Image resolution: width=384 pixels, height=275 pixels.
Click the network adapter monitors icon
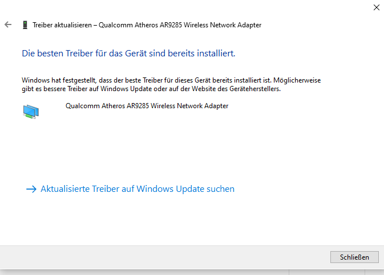point(31,112)
